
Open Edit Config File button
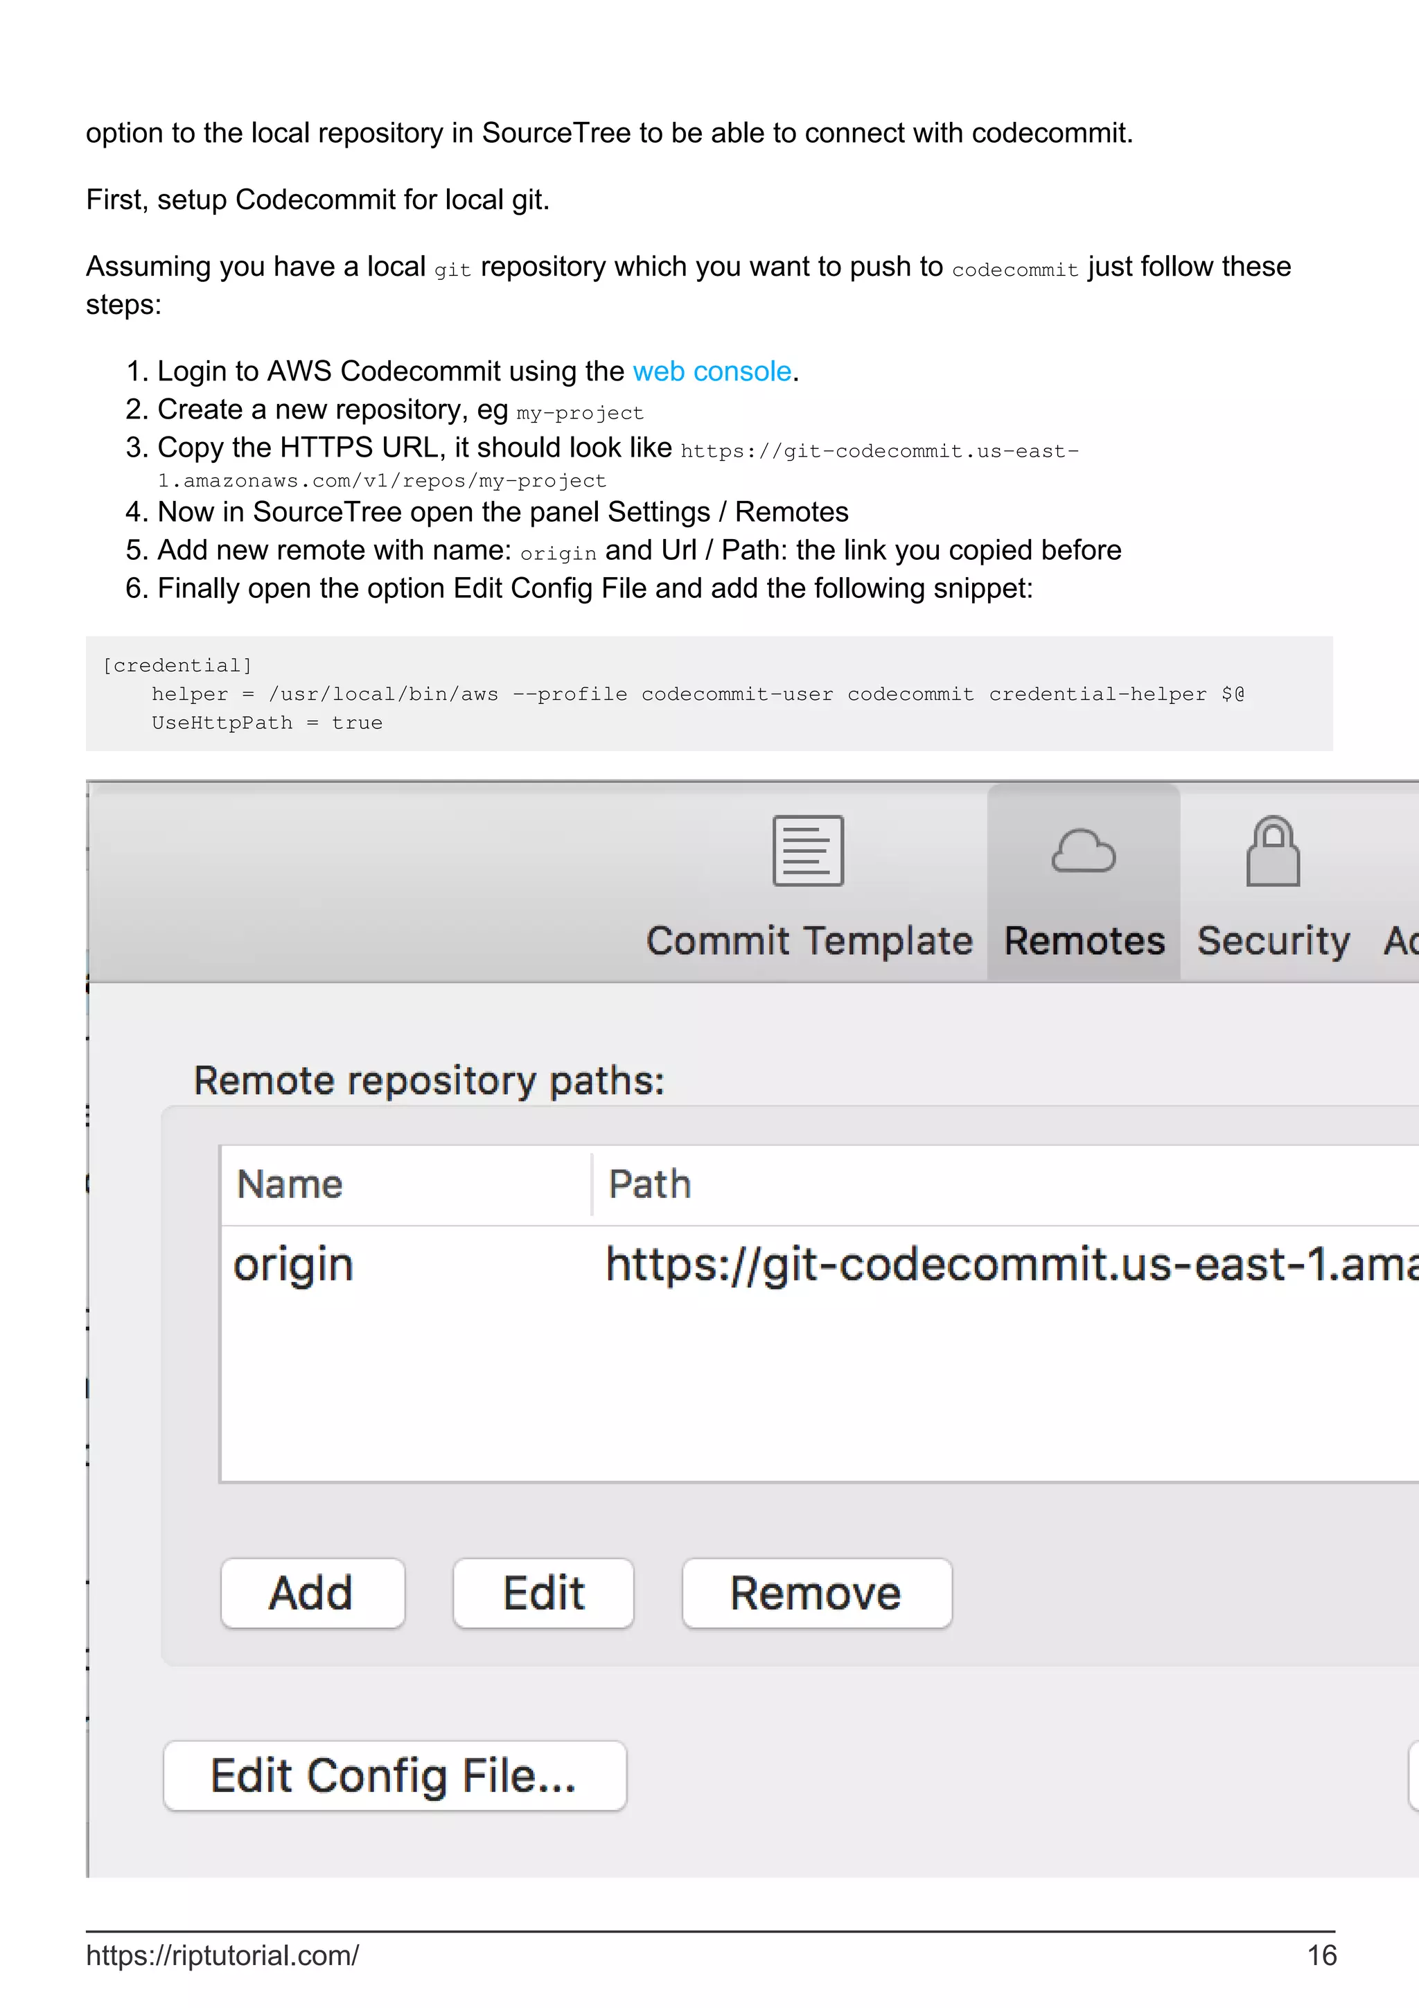(x=394, y=1775)
